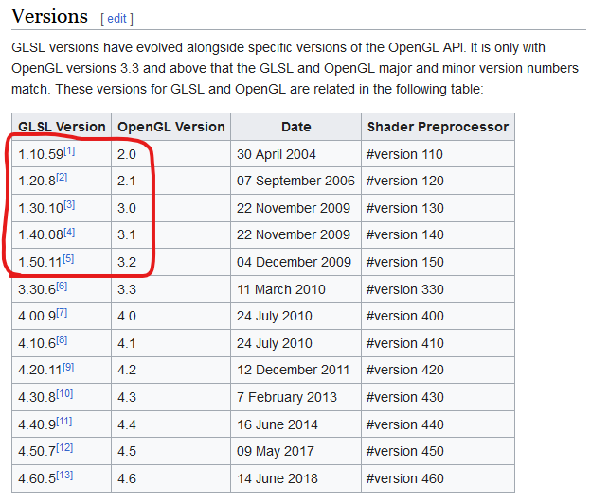Click the '#version 130' cell
The width and height of the screenshot is (591, 502).
coord(438,208)
